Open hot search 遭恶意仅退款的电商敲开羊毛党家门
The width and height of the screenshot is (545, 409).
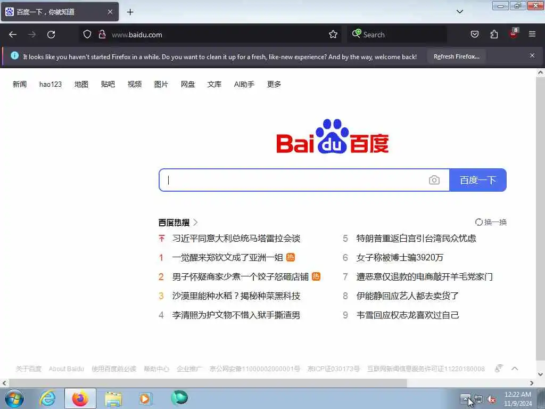[x=424, y=276]
